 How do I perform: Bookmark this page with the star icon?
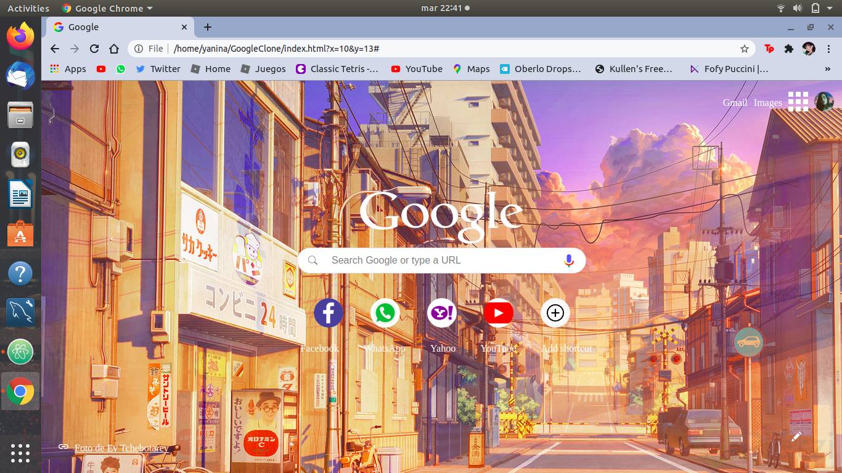pos(745,48)
